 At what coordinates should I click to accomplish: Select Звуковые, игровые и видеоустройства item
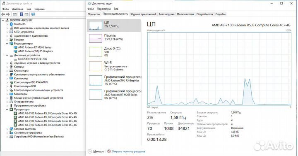point(37,63)
